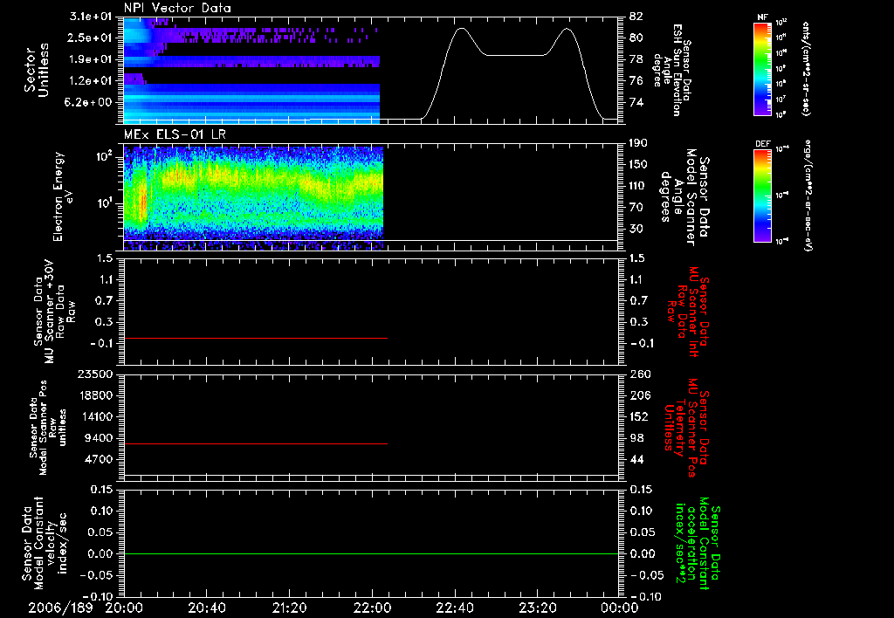The image size is (894, 618).
Task: Click the 00:00 time tick label
Action: coord(620,608)
